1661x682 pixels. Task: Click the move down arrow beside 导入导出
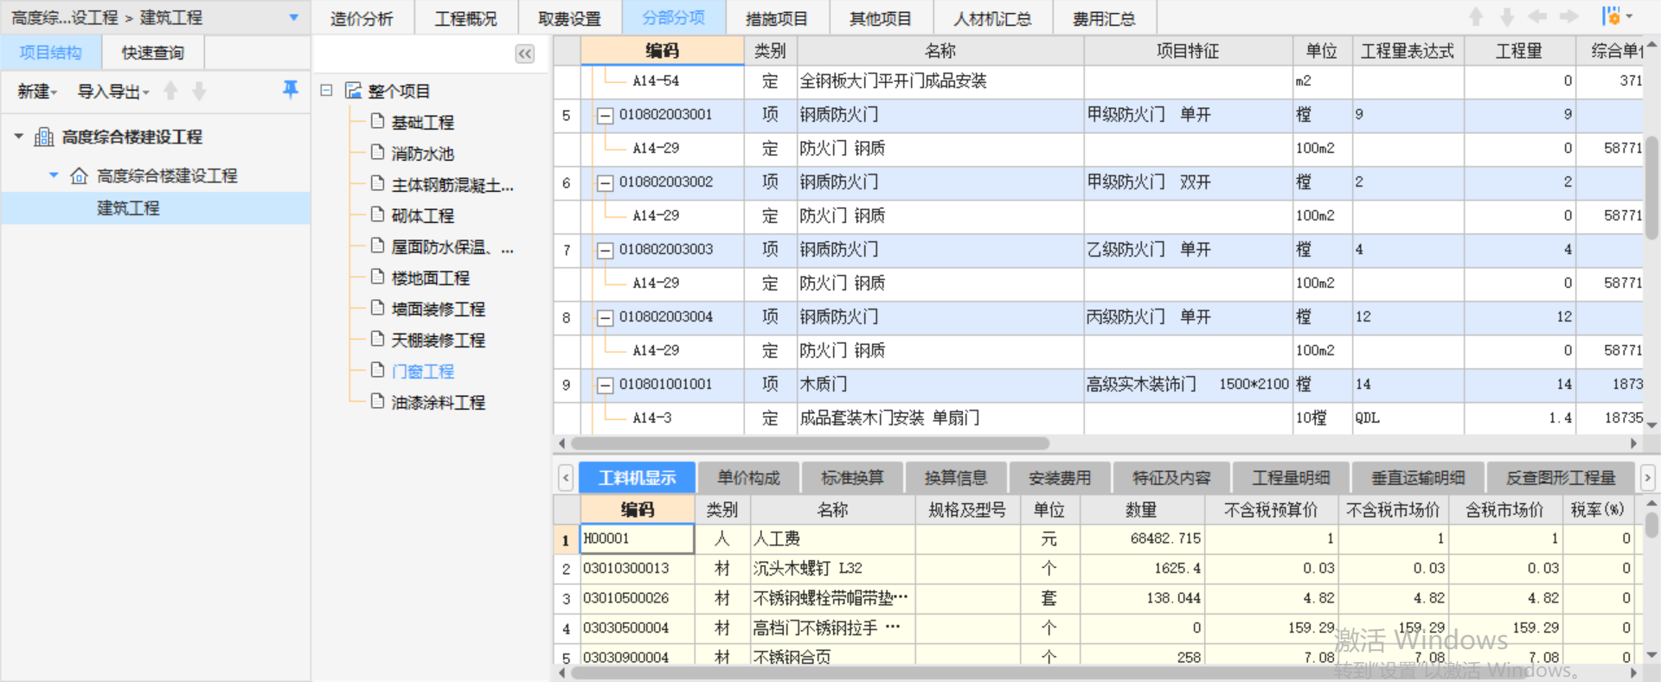tap(199, 91)
